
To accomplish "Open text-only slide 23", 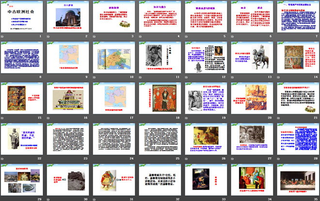I will (69, 139).
